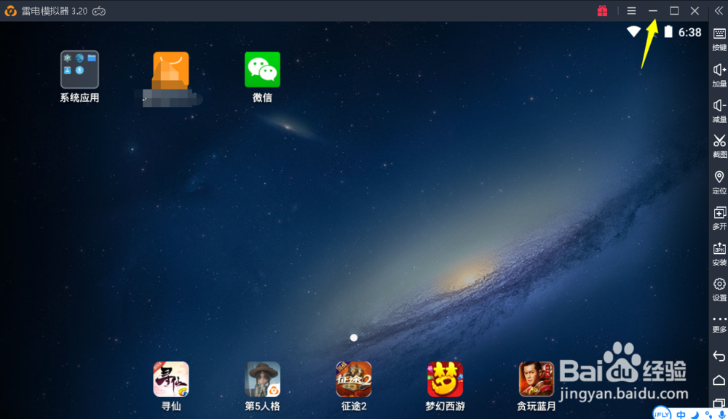Image resolution: width=728 pixels, height=419 pixels.
Task: Toggle the 中 Chinese input mode
Action: [681, 415]
